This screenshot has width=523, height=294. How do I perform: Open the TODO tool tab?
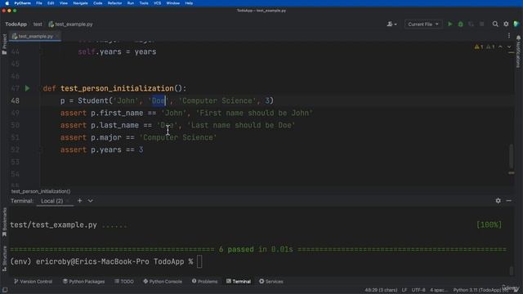124,281
